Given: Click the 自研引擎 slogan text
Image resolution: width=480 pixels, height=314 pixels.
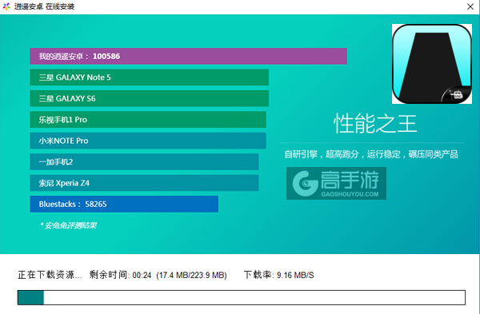Looking at the screenshot, I should 371,154.
